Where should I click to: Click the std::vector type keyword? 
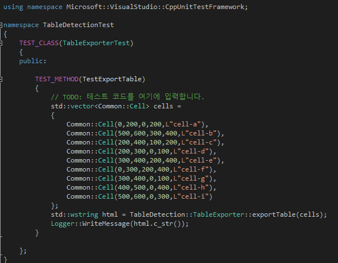82,106
